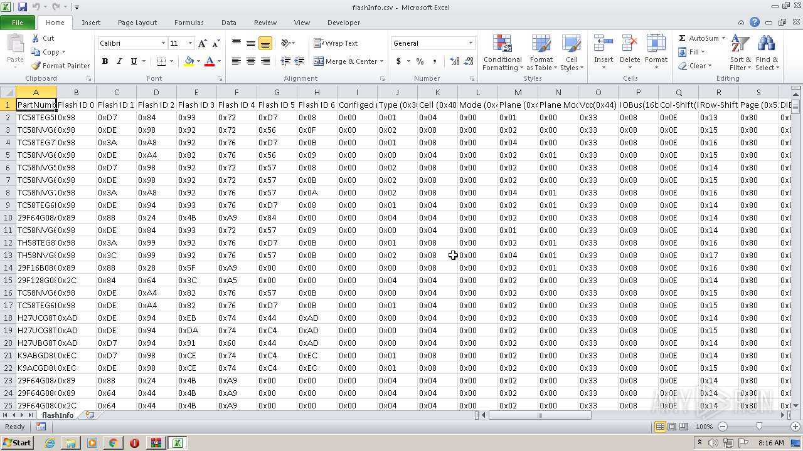Open the General number format dropdown
The width and height of the screenshot is (803, 451).
[x=471, y=43]
